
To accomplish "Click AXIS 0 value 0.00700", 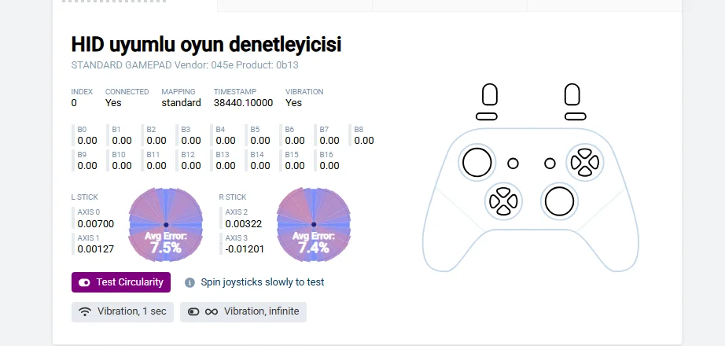I will (x=96, y=224).
